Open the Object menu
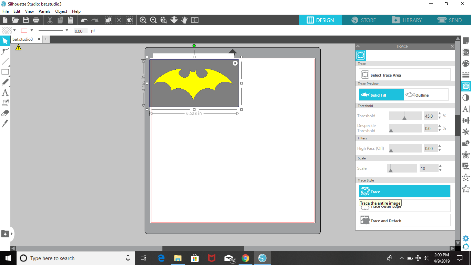This screenshot has height=265, width=471. [61, 11]
